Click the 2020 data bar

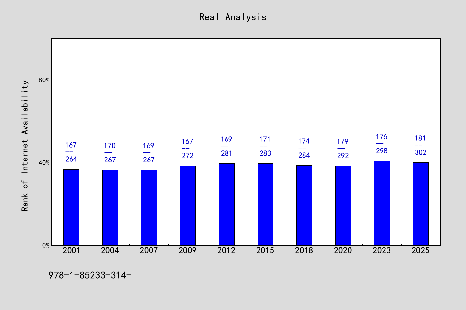click(x=343, y=205)
